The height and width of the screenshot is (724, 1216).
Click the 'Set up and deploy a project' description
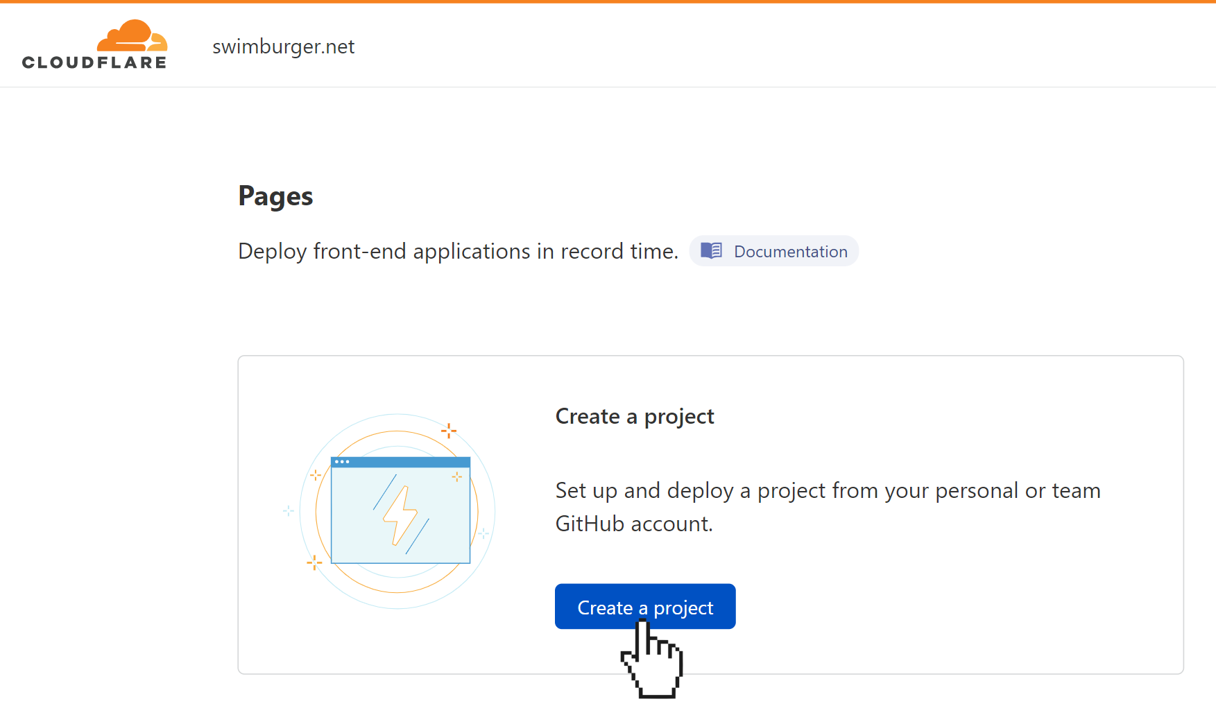(828, 507)
